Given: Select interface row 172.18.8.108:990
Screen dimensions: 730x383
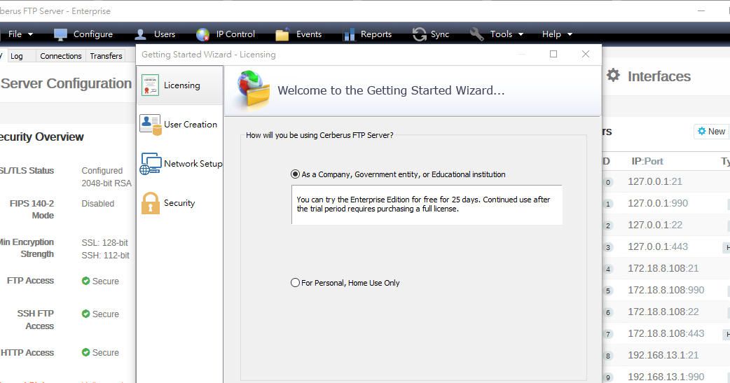Looking at the screenshot, I should [x=666, y=290].
